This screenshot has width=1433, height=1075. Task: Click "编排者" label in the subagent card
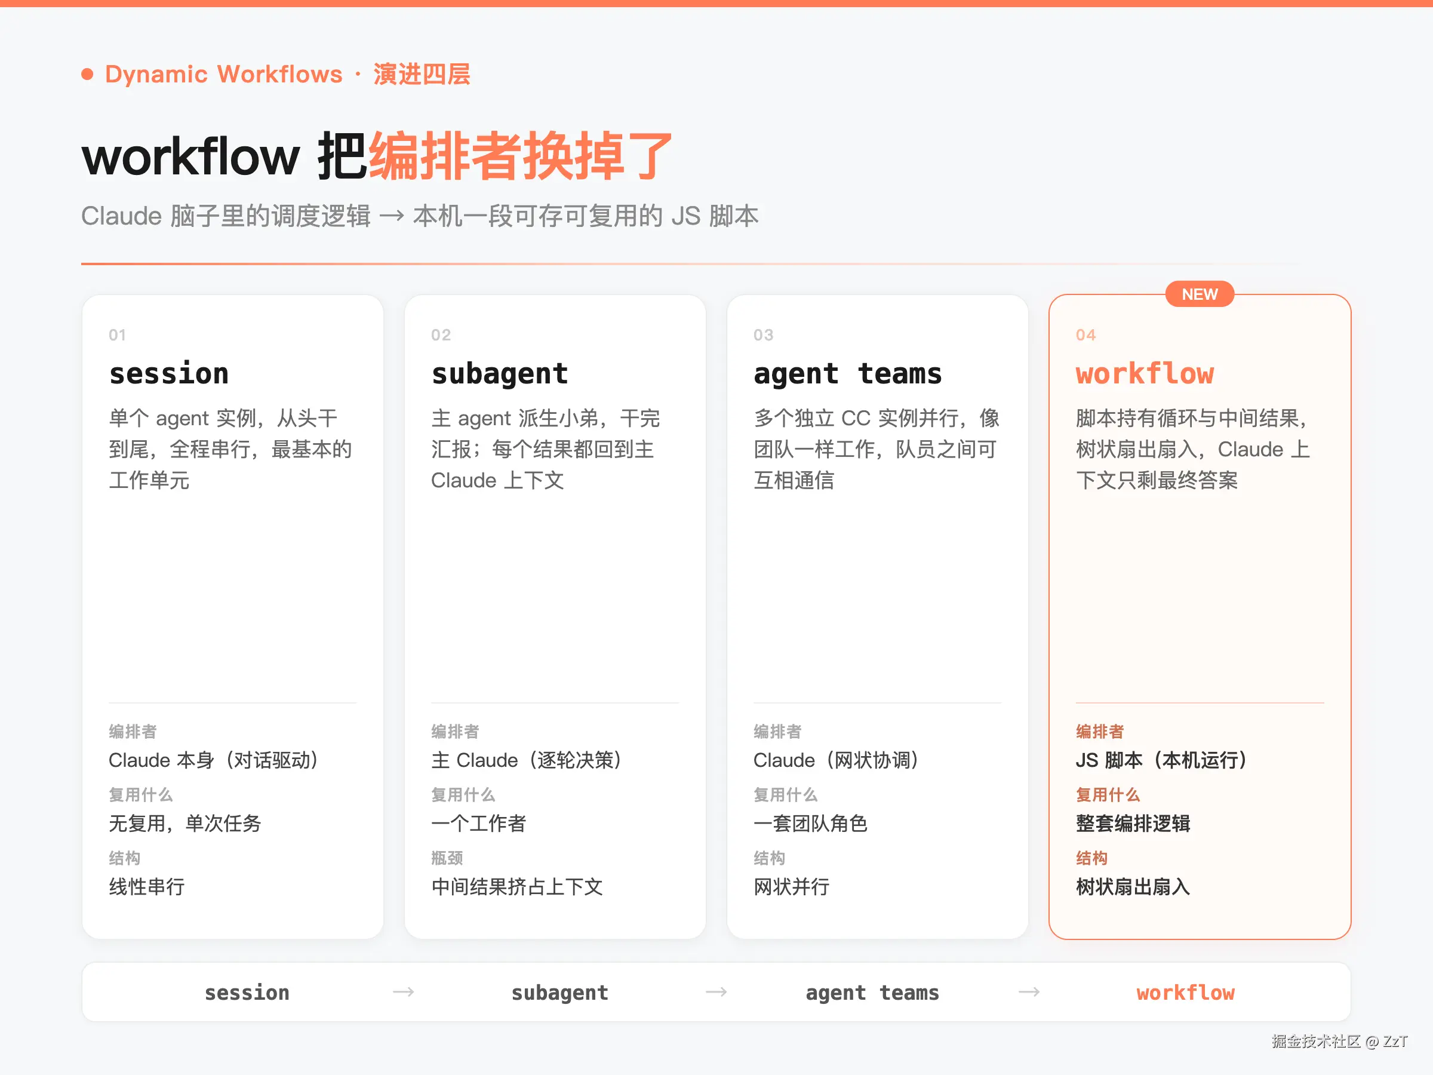click(456, 732)
